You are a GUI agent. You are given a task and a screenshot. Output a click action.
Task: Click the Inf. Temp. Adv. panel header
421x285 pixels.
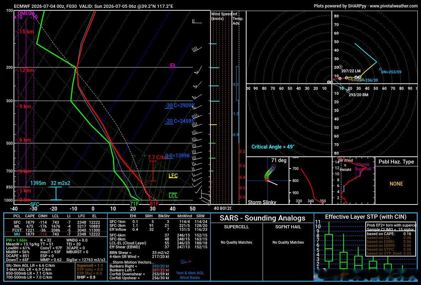[x=238, y=19]
